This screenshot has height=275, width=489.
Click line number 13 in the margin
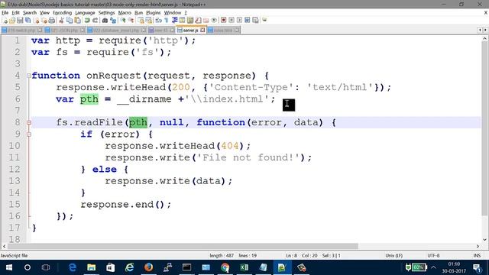pyautogui.click(x=15, y=181)
